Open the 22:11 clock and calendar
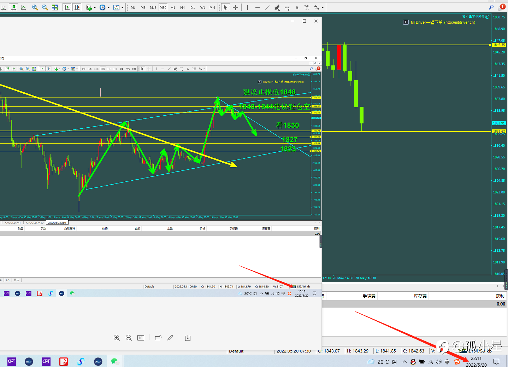Viewport: 508px width, 367px height. tap(476, 361)
